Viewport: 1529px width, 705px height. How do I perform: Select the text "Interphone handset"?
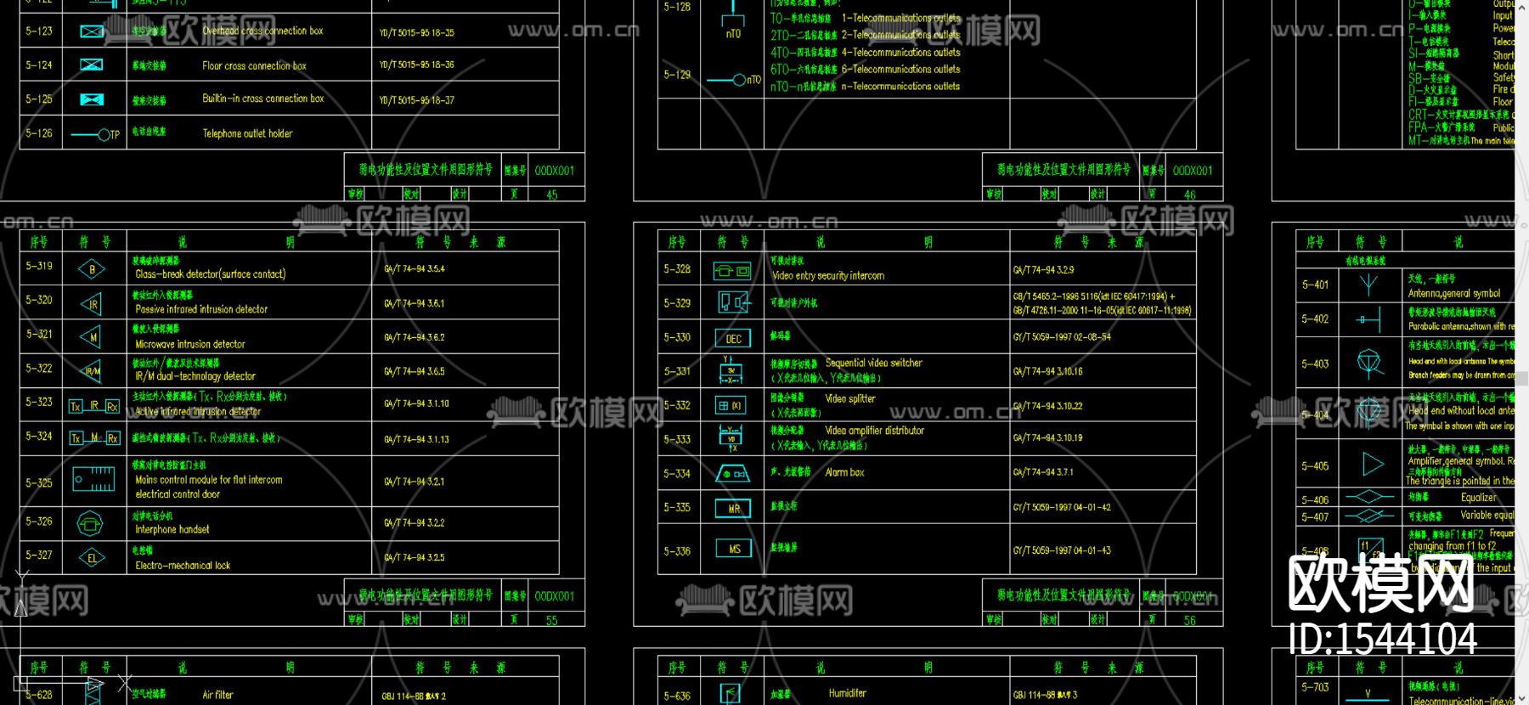[x=172, y=529]
